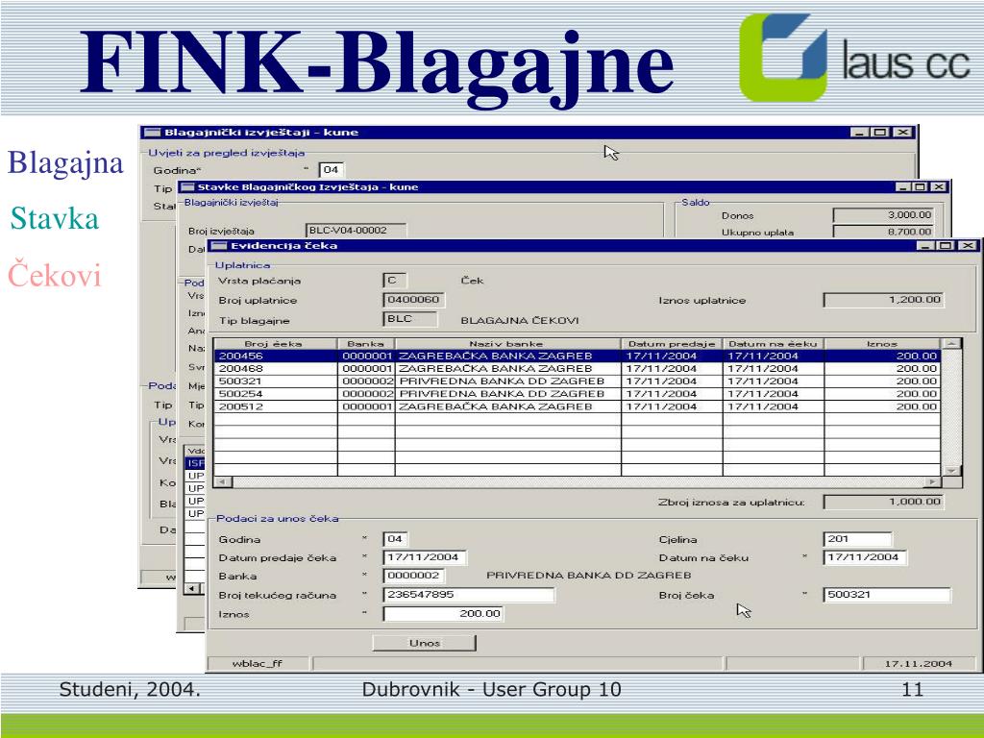Image resolution: width=984 pixels, height=738 pixels.
Task: Click the Tip blagajne field BLC
Action: coord(409,319)
